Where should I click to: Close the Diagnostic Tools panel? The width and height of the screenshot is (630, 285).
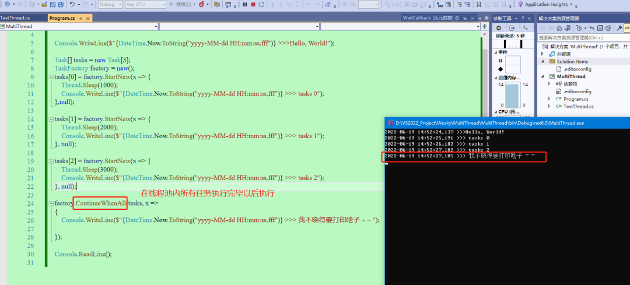(530, 19)
